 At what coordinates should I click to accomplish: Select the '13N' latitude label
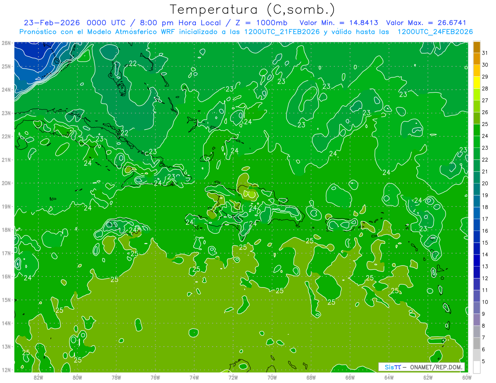tap(6, 347)
